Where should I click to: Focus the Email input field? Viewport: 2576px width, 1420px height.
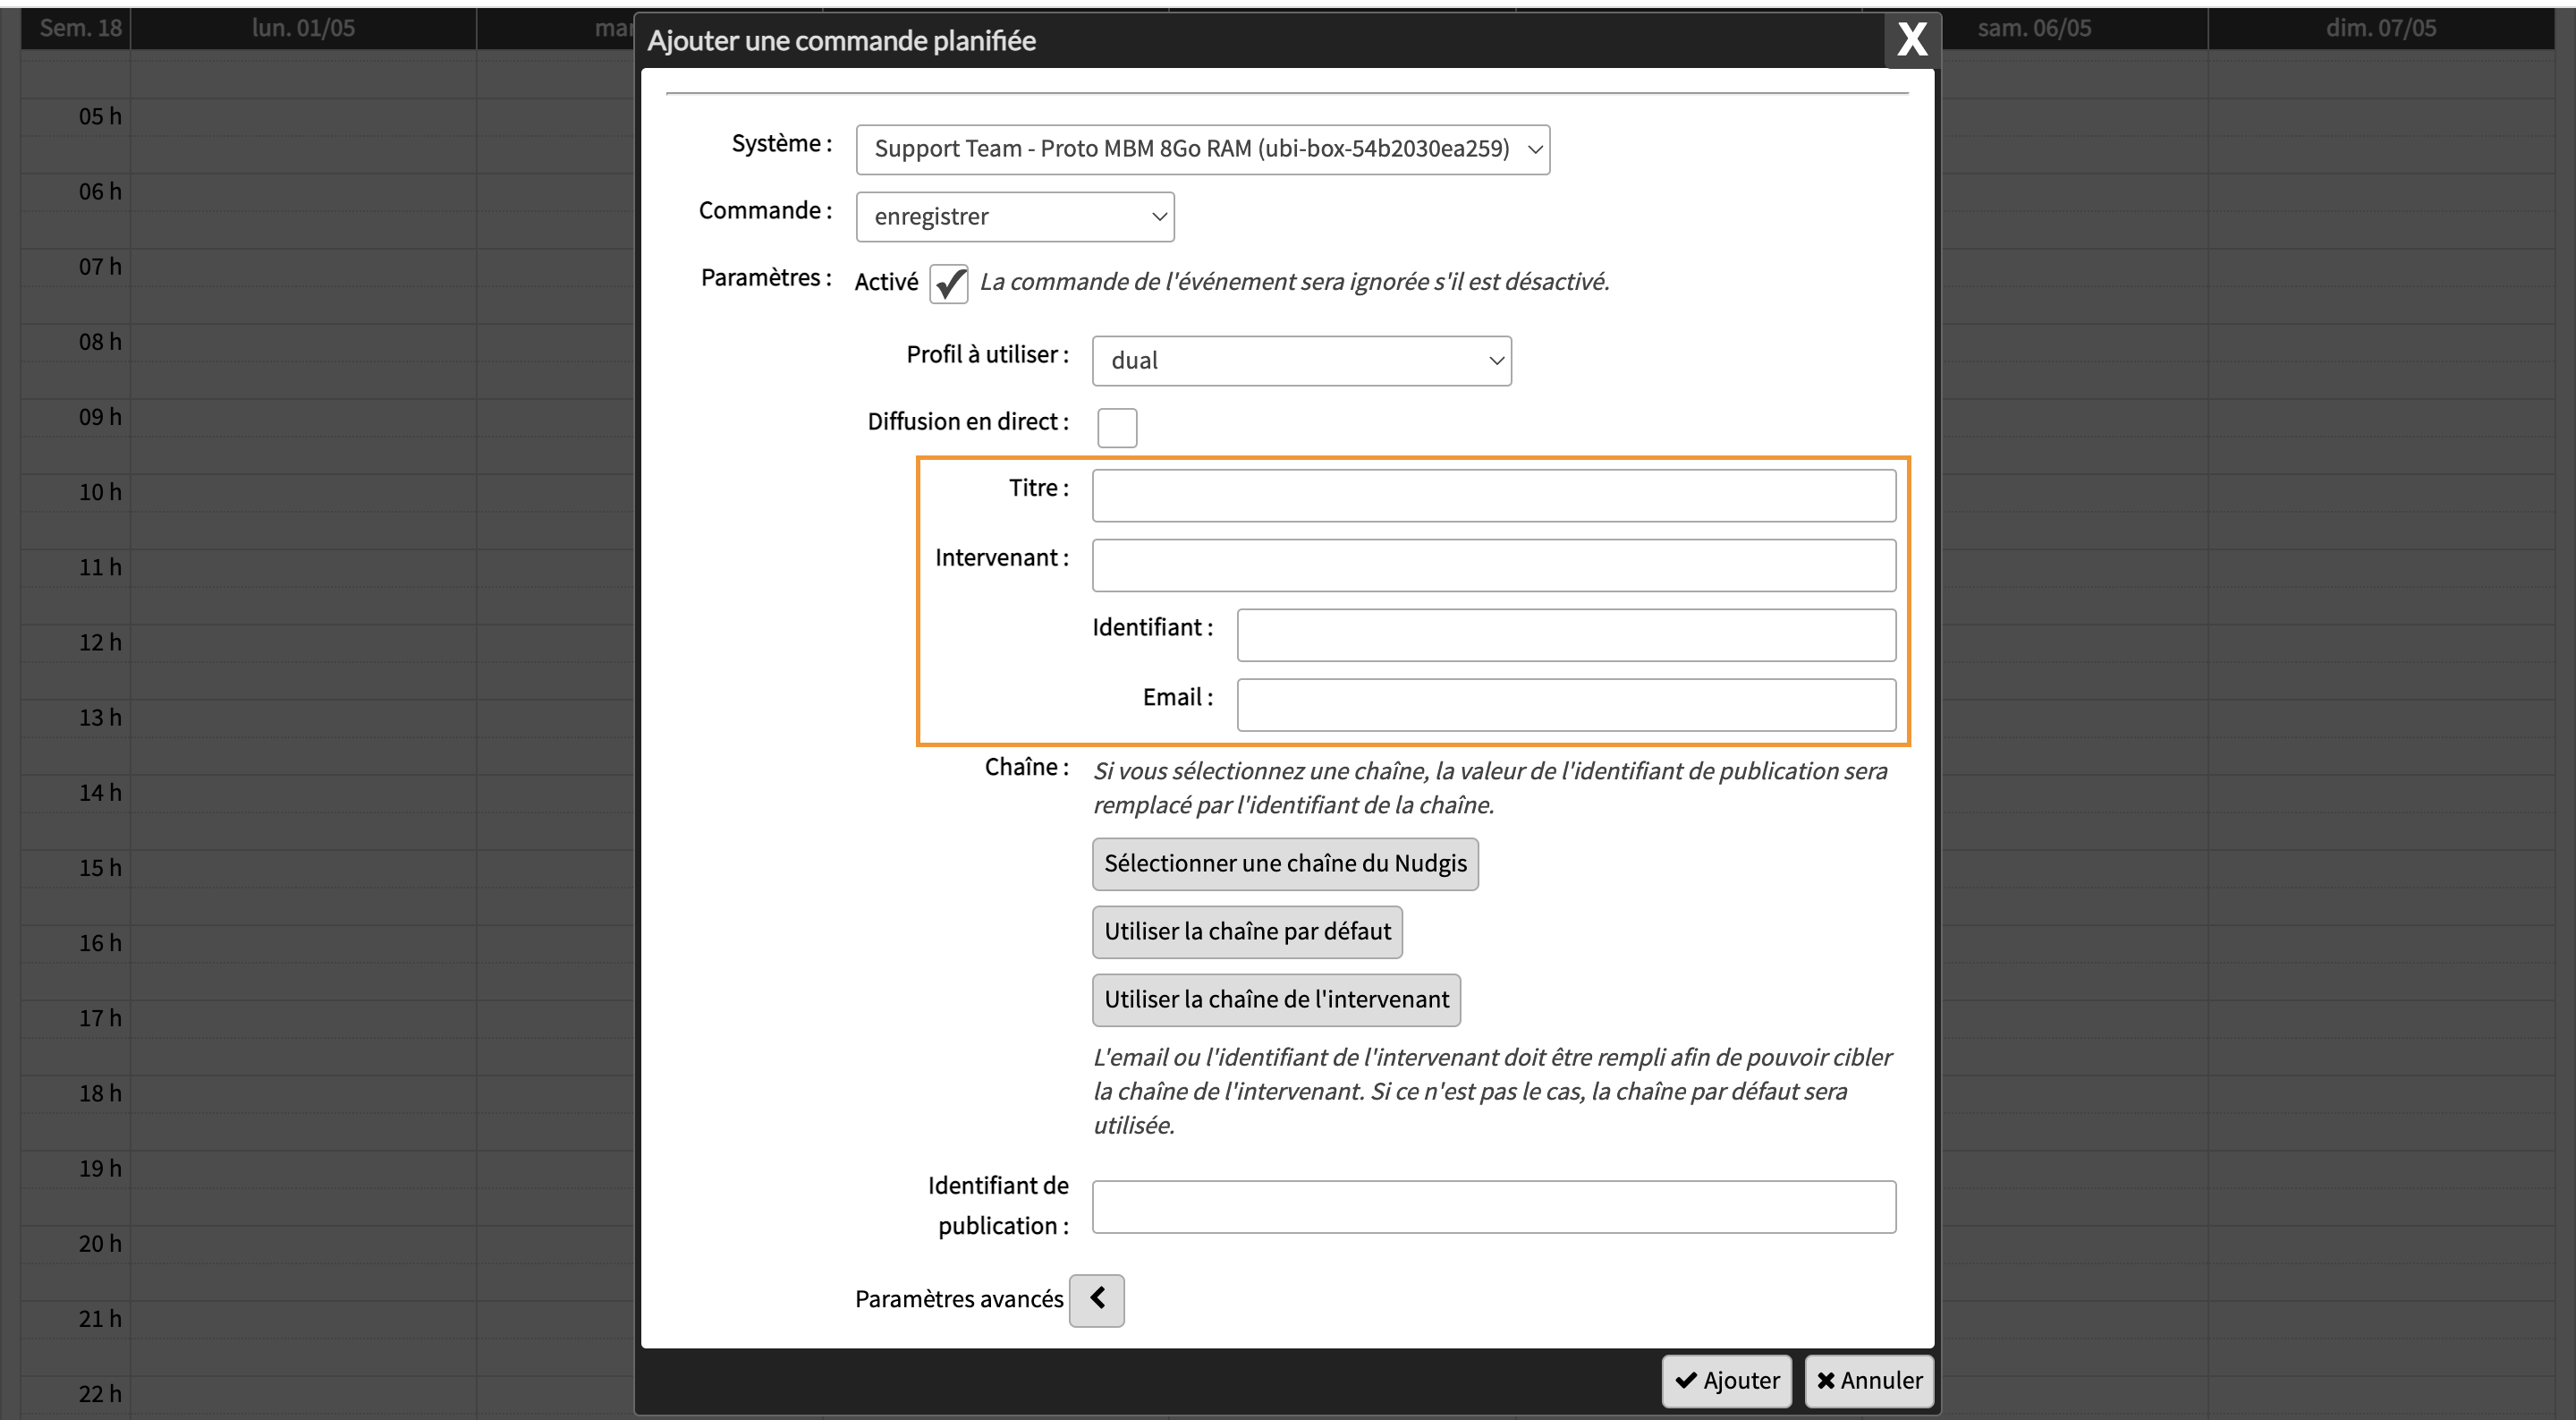click(1566, 705)
